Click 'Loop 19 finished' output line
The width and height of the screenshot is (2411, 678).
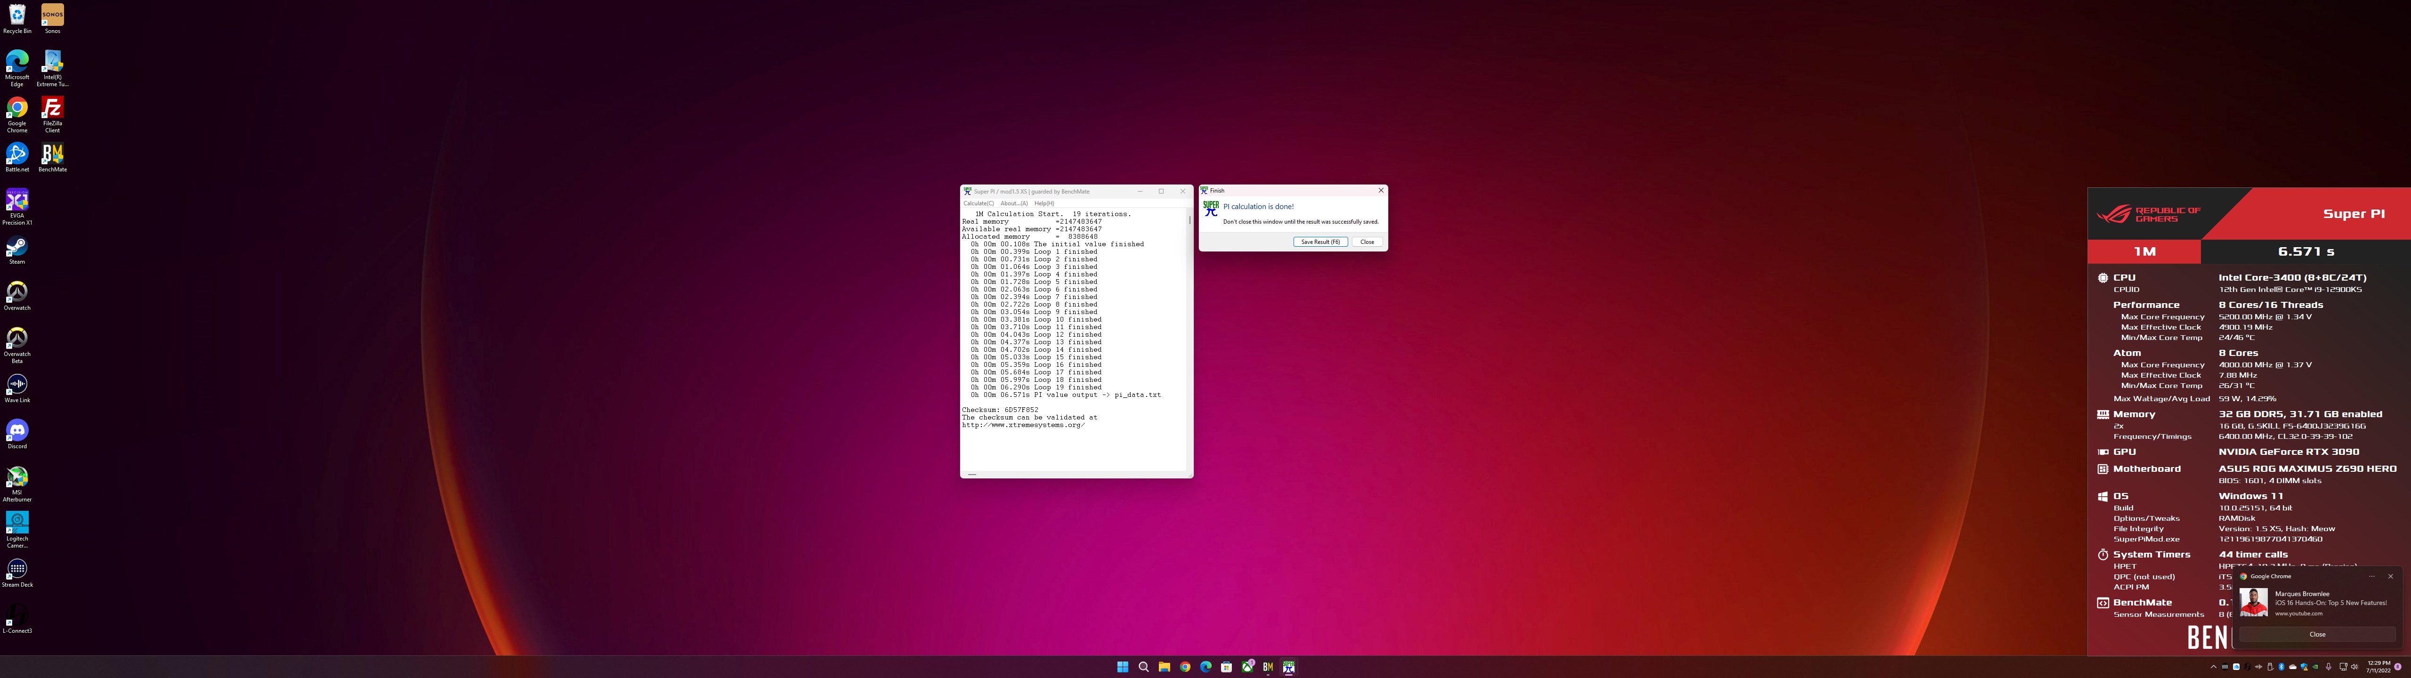[x=1036, y=387]
